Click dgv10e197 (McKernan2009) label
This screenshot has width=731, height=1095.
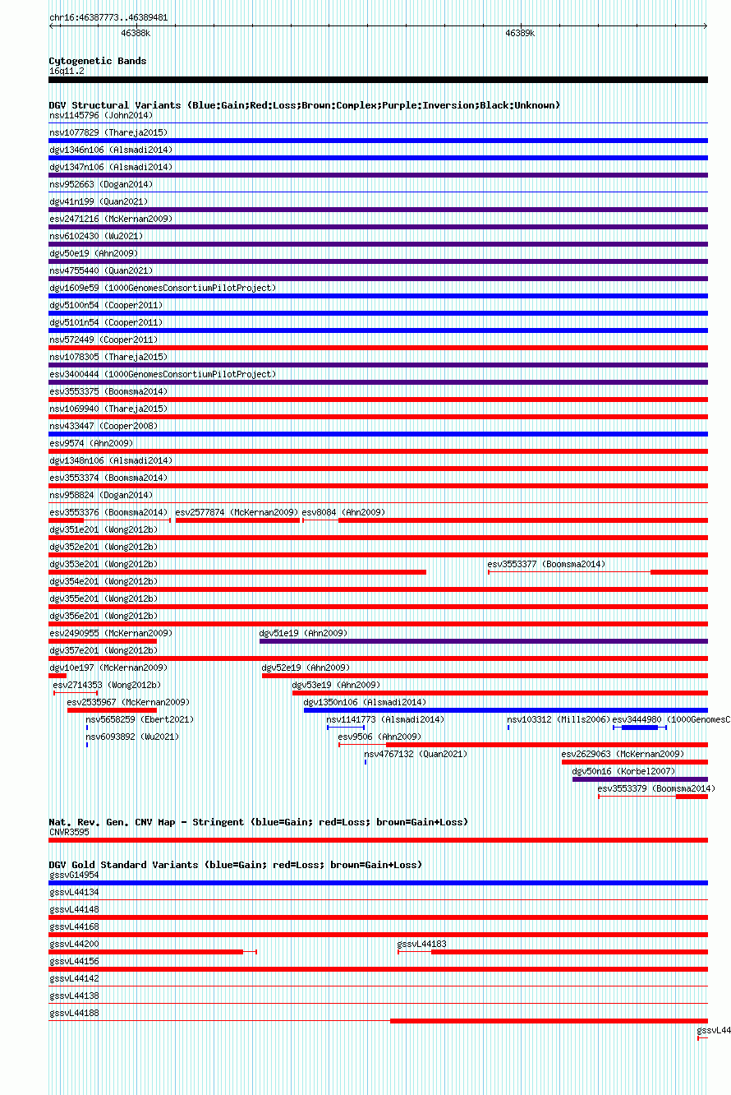pos(108,668)
